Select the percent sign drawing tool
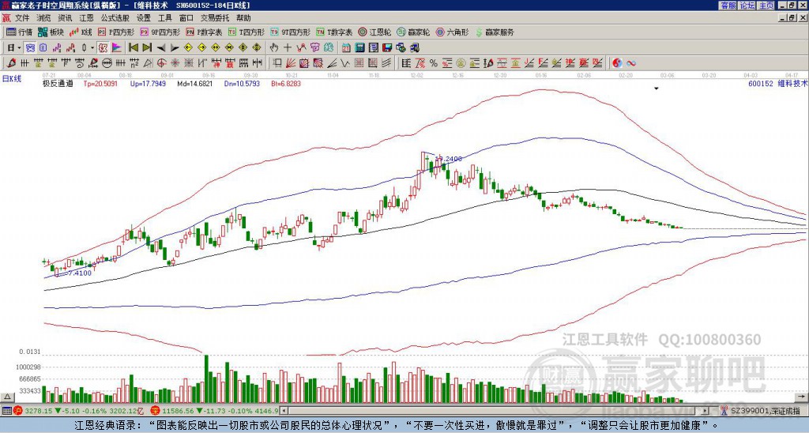 (434, 62)
